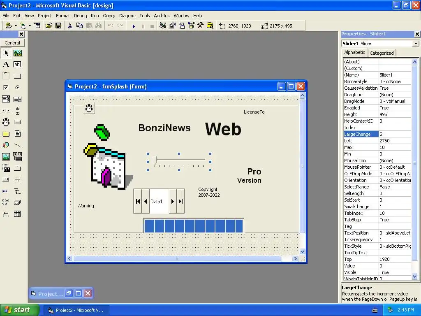Viewport: 421px width, 316px height.
Task: Select the DirListBox folder tool
Action: [x=6, y=134]
